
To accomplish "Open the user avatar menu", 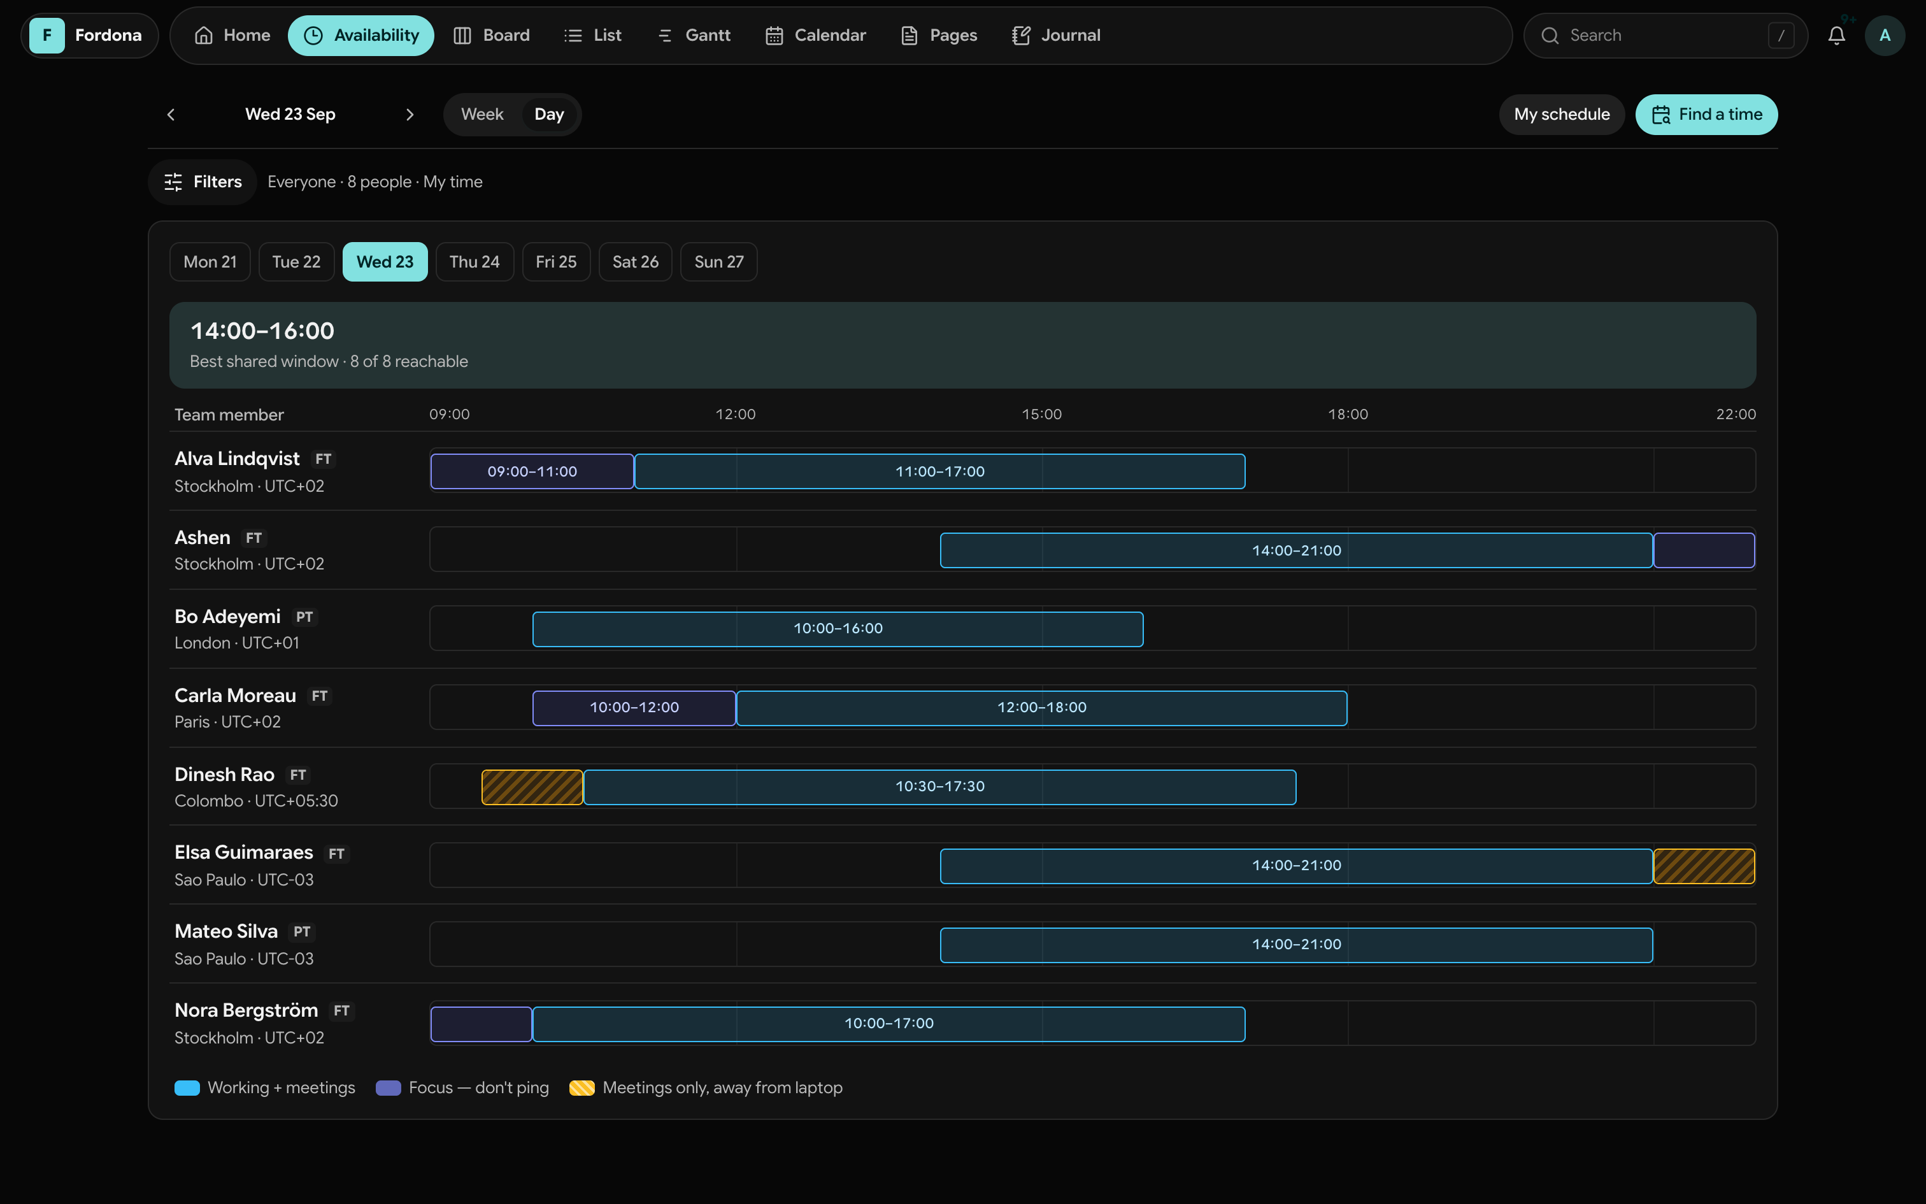I will 1885,35.
